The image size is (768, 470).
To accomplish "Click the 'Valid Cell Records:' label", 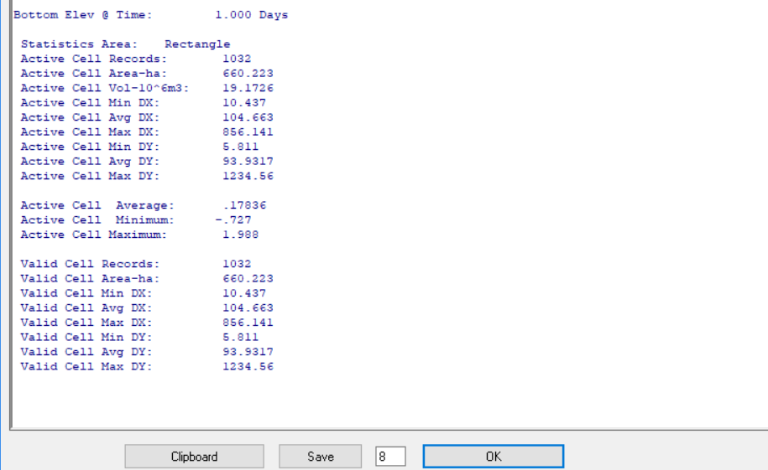I will [x=90, y=265].
